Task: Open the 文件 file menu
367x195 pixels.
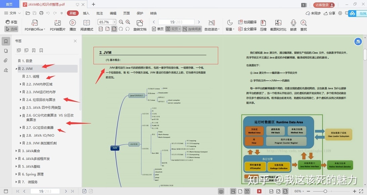Action: 13,13
